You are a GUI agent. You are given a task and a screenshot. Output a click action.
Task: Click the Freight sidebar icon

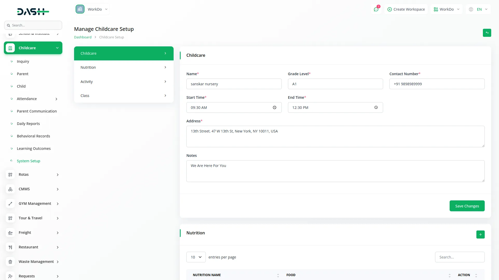coord(10,233)
